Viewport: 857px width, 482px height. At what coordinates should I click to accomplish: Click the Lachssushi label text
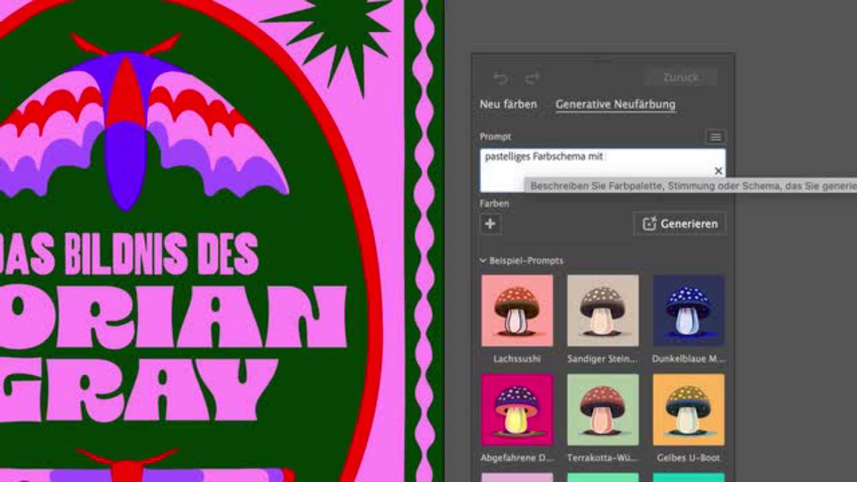517,359
